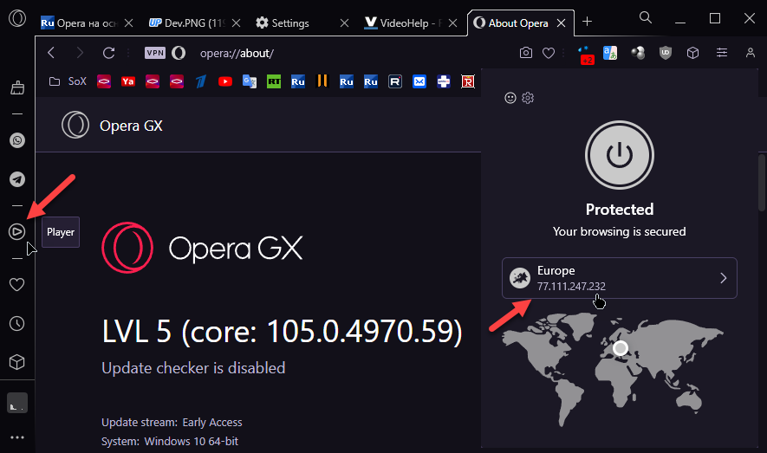Open Extensions cube in the sidebar
This screenshot has height=453, width=767.
[x=17, y=362]
